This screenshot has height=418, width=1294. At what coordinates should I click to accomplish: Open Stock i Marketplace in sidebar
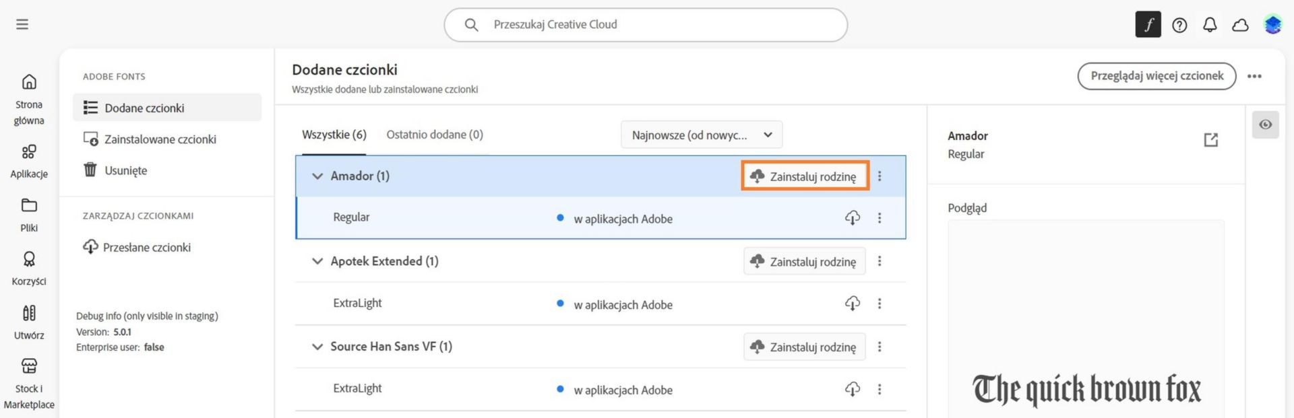click(29, 384)
